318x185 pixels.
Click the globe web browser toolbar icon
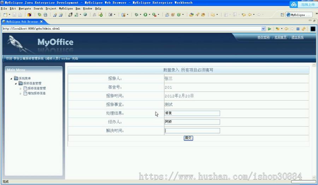(85, 14)
